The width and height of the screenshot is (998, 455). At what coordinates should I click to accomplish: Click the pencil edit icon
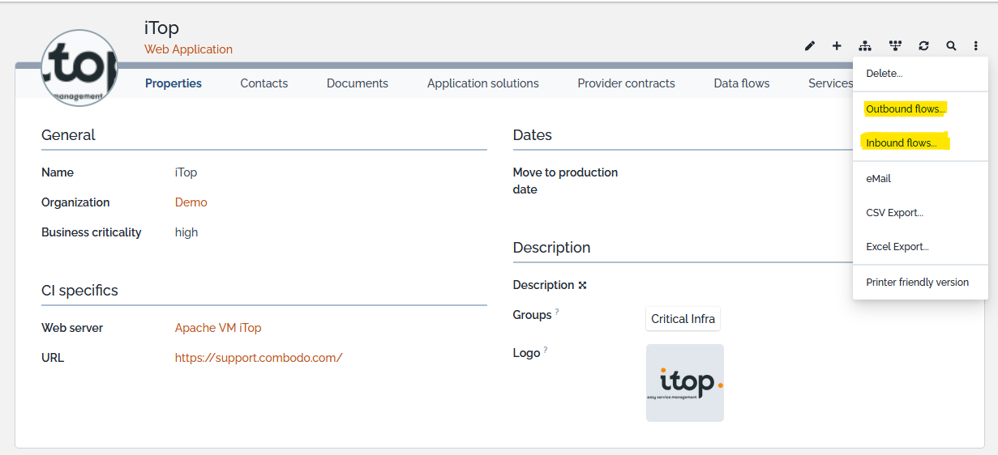point(809,46)
